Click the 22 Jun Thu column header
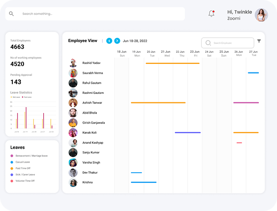The width and height of the screenshot is (277, 211). [x=180, y=53]
